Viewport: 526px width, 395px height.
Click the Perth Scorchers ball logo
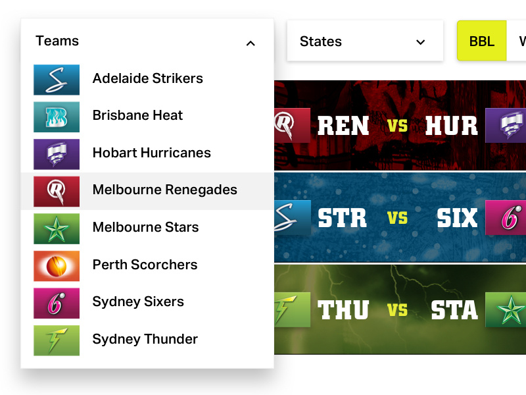57,265
